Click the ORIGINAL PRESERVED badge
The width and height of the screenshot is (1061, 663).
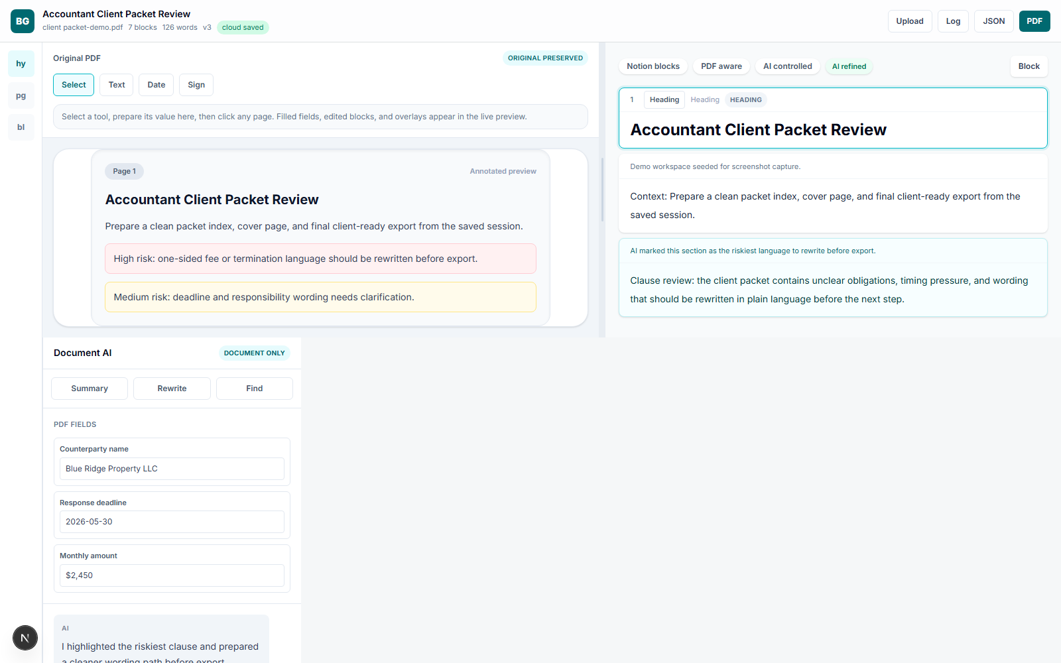coord(545,58)
